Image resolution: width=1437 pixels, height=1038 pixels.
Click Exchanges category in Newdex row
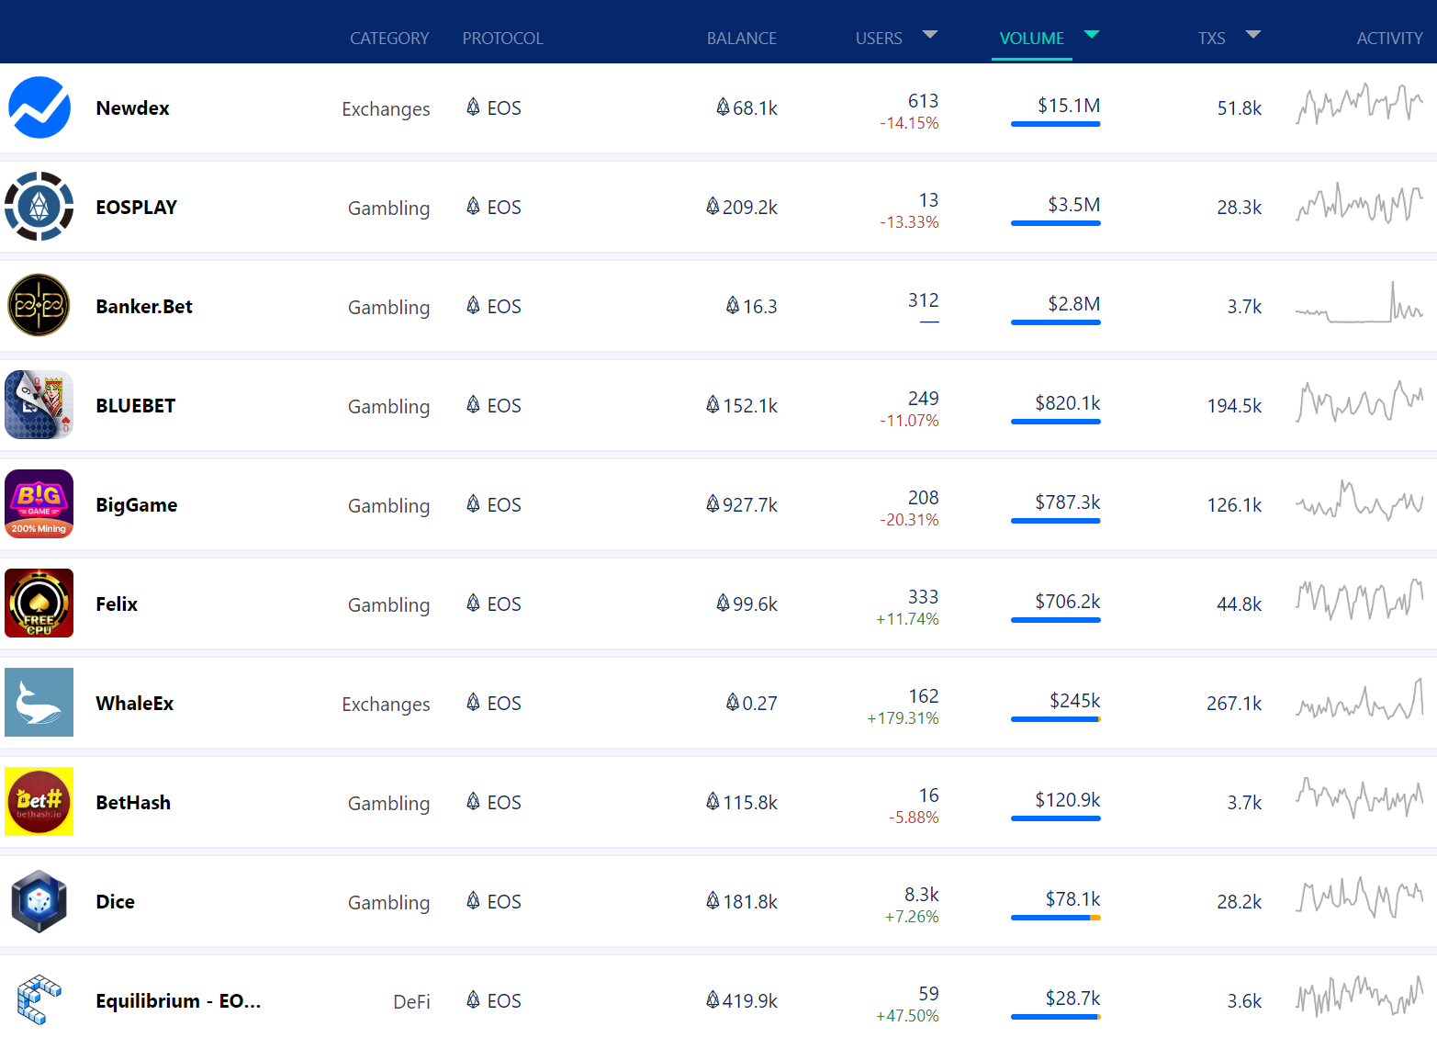386,109
